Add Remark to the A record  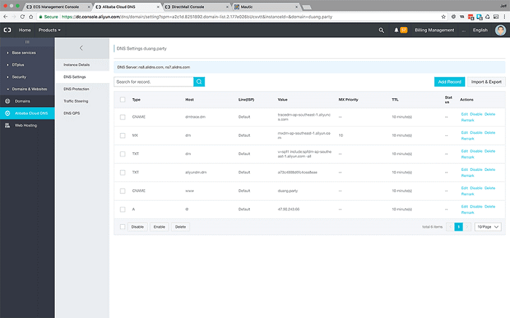click(x=468, y=212)
